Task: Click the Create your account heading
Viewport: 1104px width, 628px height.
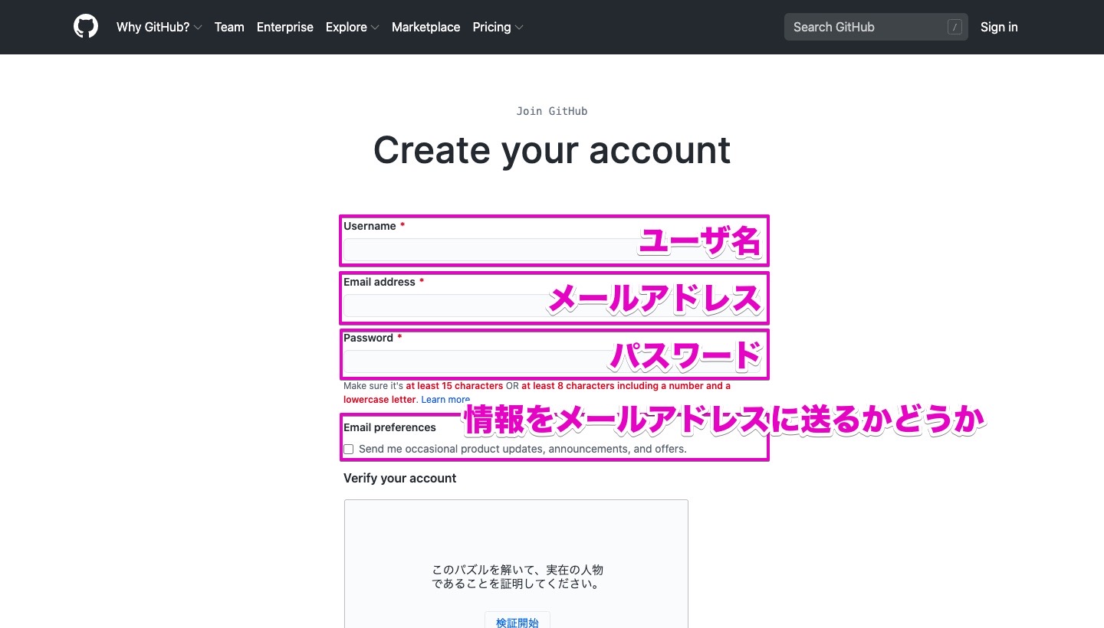Action: 552,150
